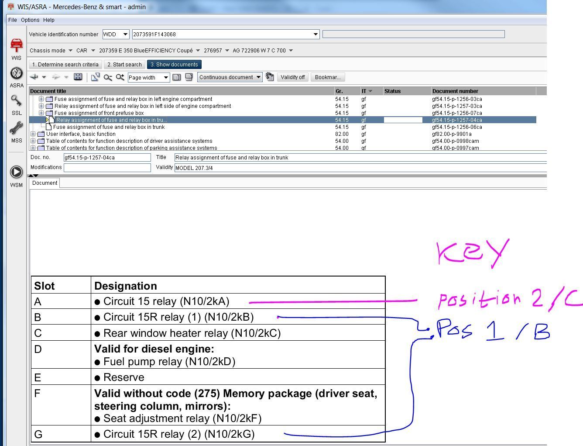Open the MSS wrench icon
The height and width of the screenshot is (446, 583).
click(x=16, y=129)
